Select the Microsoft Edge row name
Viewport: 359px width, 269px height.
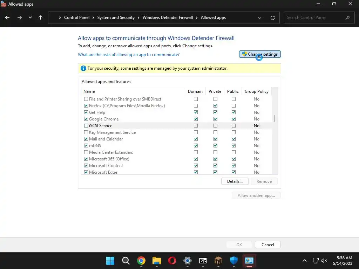(103, 172)
